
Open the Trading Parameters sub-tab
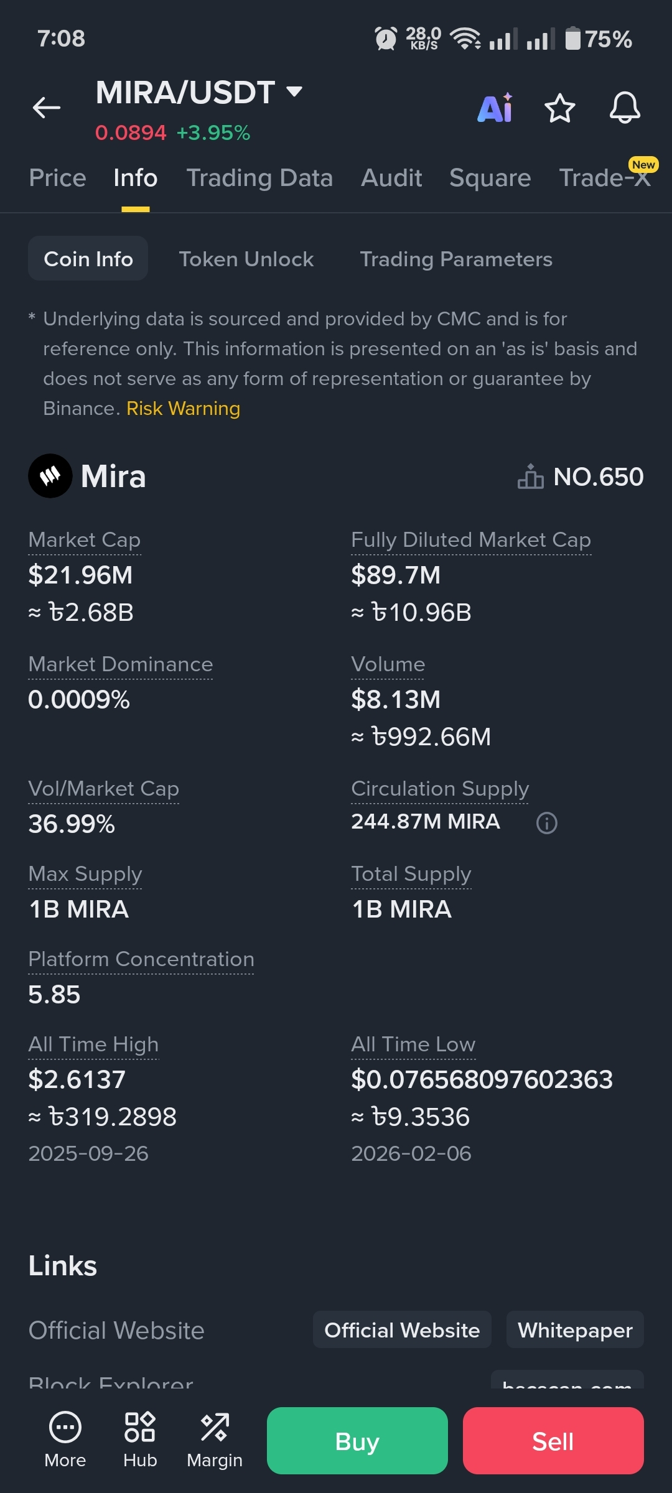point(456,259)
